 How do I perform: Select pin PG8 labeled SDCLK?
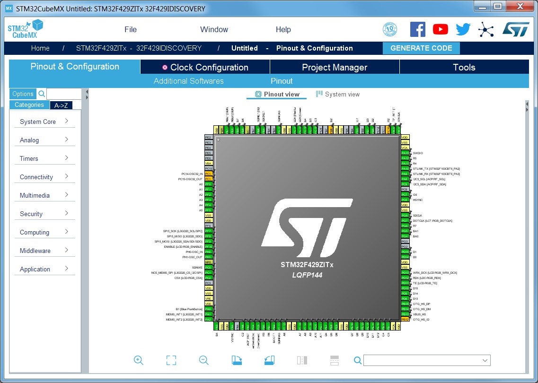405,215
